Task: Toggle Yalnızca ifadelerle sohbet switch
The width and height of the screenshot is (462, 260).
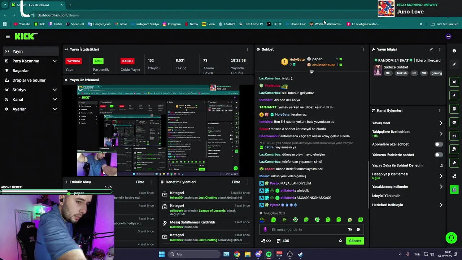Action: 439,155
